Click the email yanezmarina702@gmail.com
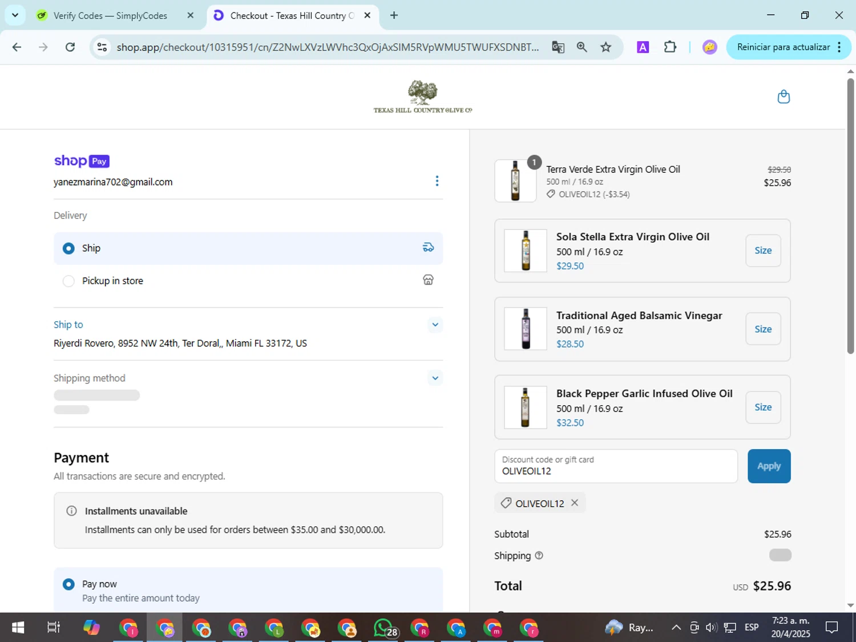Image resolution: width=856 pixels, height=642 pixels. click(x=113, y=182)
